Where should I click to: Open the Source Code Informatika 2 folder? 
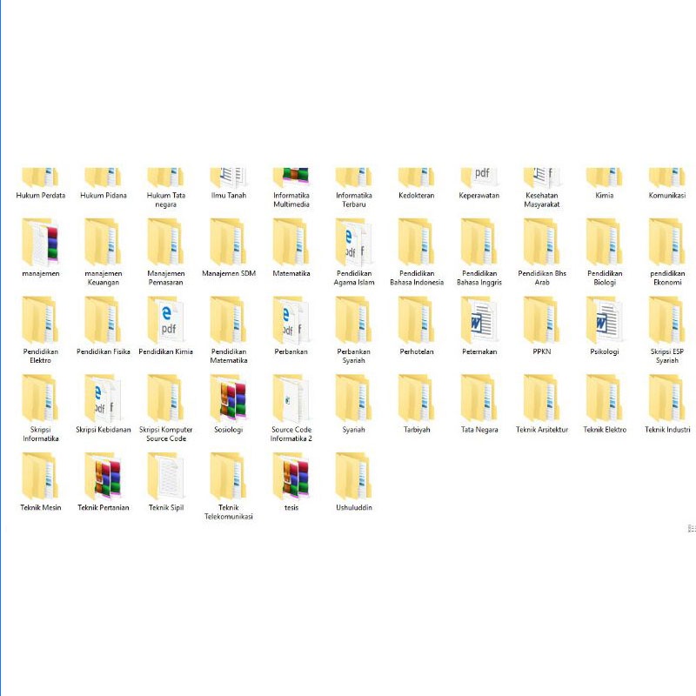click(291, 398)
